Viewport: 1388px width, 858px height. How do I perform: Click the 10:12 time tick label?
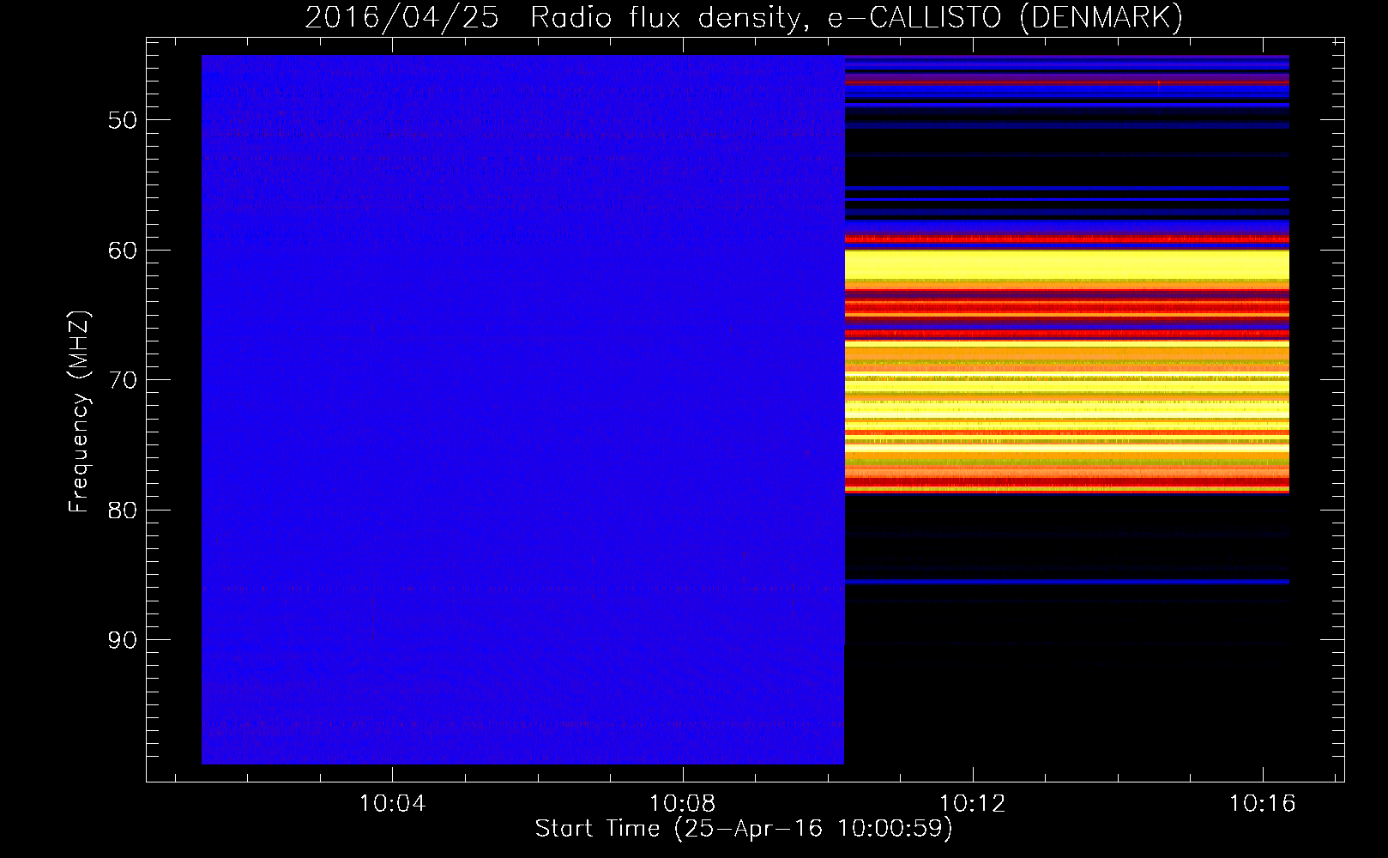972,804
